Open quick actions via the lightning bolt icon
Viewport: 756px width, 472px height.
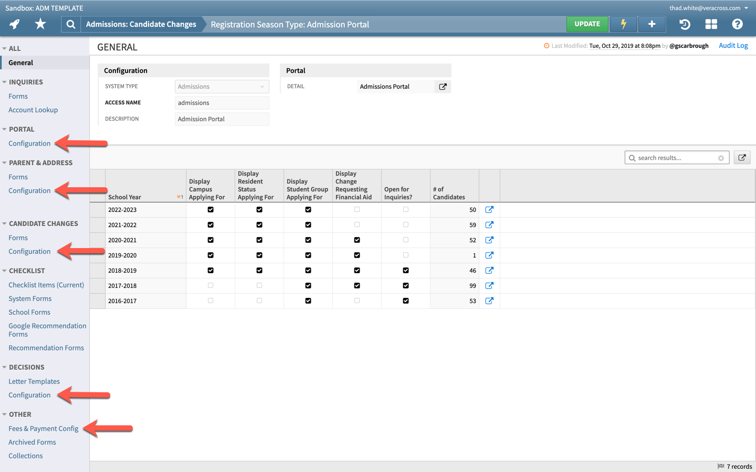coord(623,24)
